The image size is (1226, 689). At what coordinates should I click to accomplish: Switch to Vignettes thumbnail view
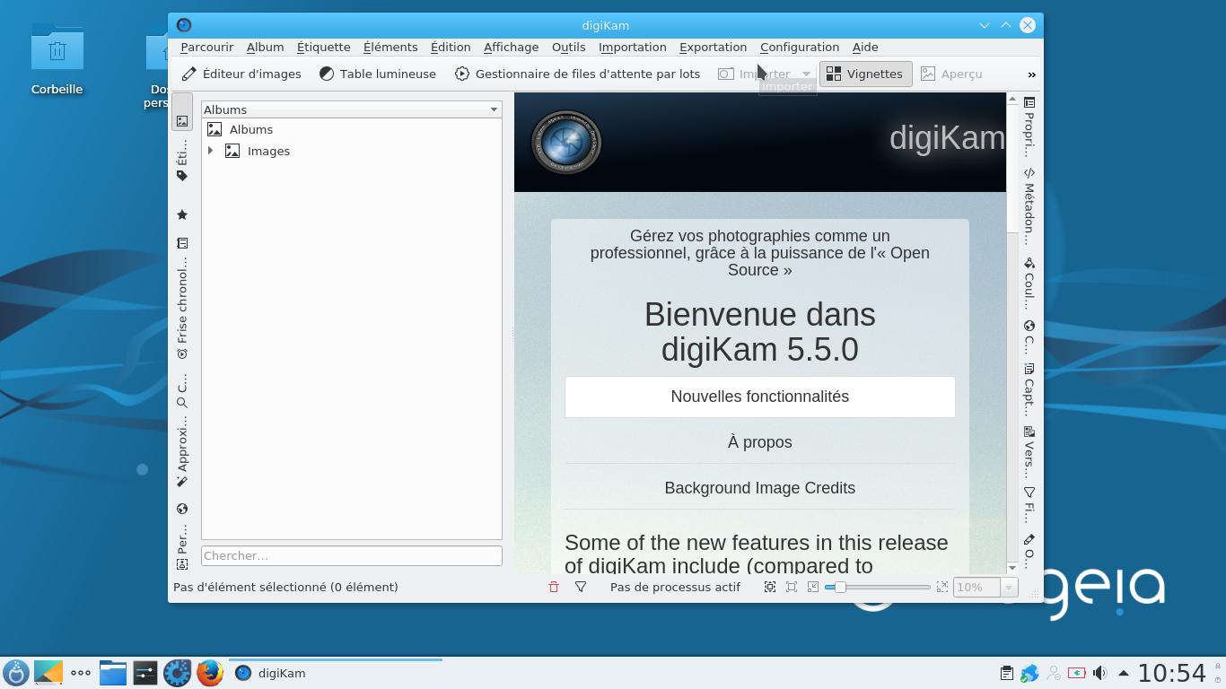[x=865, y=74]
